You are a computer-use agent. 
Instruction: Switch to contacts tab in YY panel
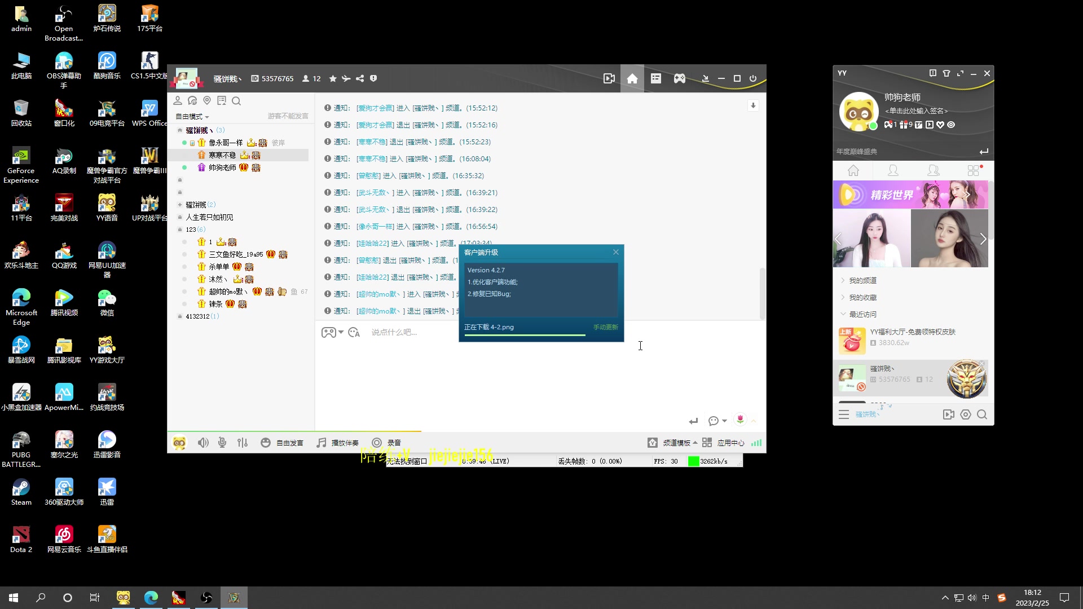pos(893,170)
